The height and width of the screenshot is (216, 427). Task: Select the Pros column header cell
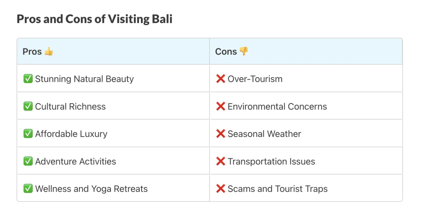pos(113,52)
